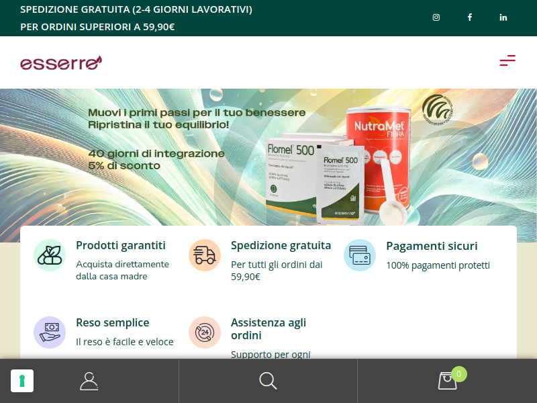Open the Facebook social link
The image size is (537, 403).
coord(470,17)
